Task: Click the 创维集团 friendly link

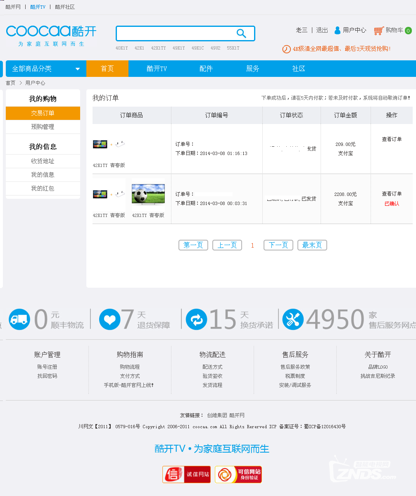Action: pyautogui.click(x=217, y=415)
